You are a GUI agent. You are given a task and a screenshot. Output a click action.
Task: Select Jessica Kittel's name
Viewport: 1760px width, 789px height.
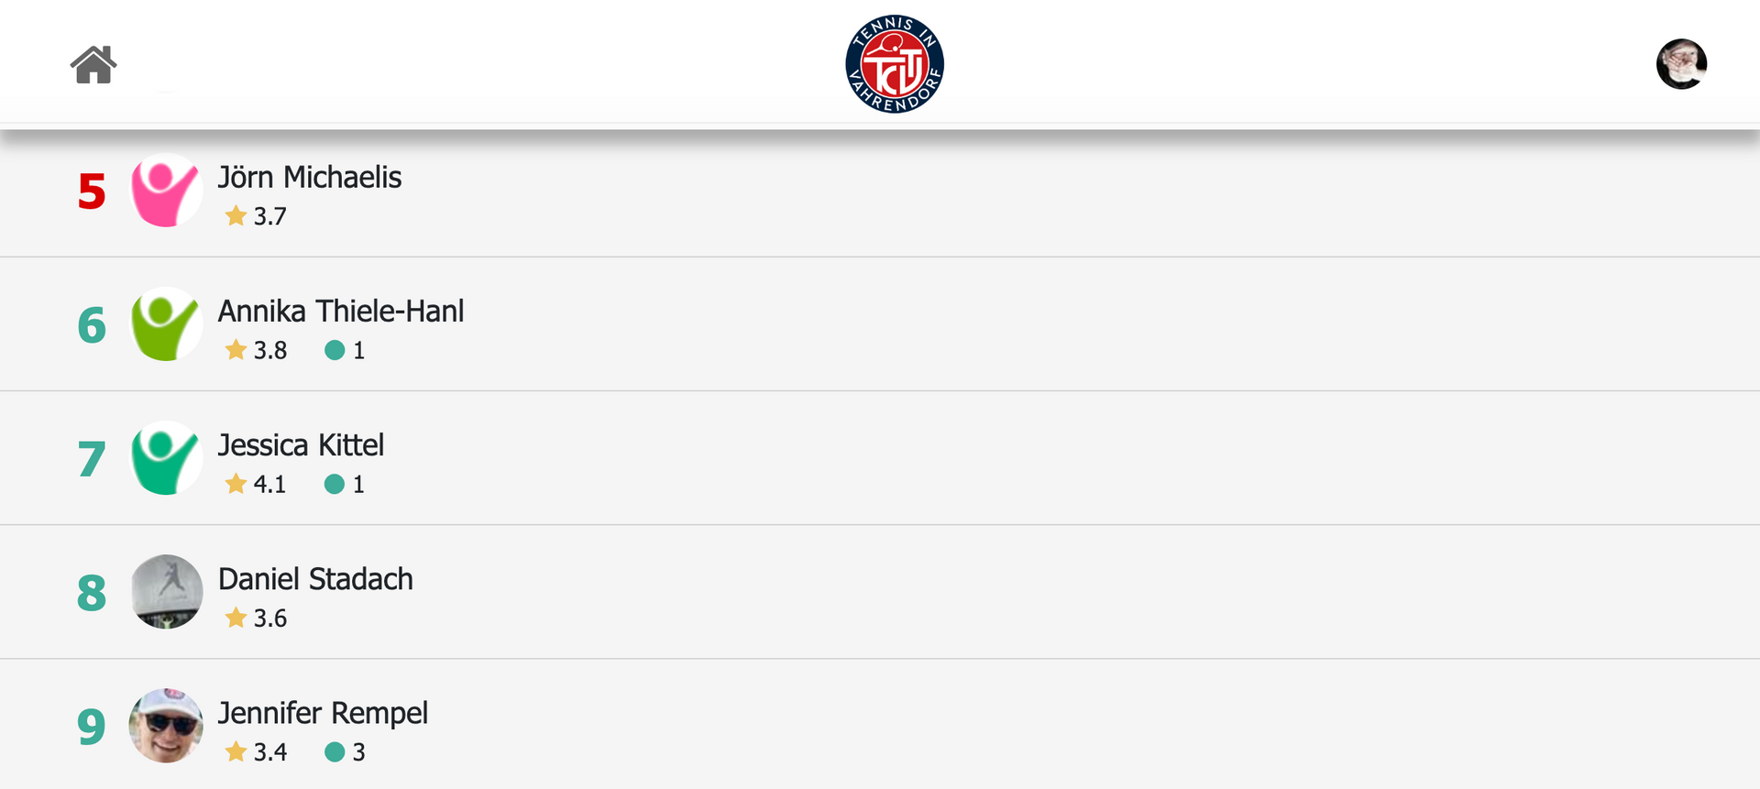(x=301, y=445)
